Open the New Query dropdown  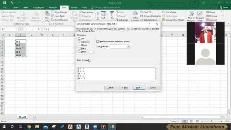47,17
